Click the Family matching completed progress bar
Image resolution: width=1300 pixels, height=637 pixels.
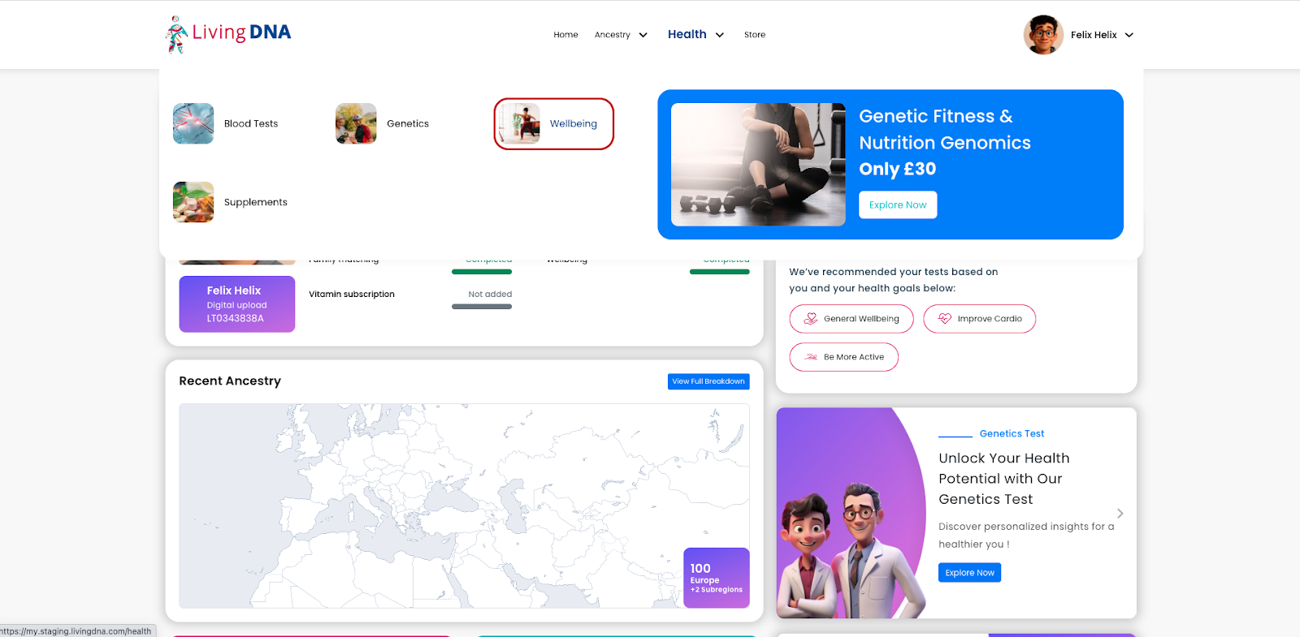coord(482,272)
